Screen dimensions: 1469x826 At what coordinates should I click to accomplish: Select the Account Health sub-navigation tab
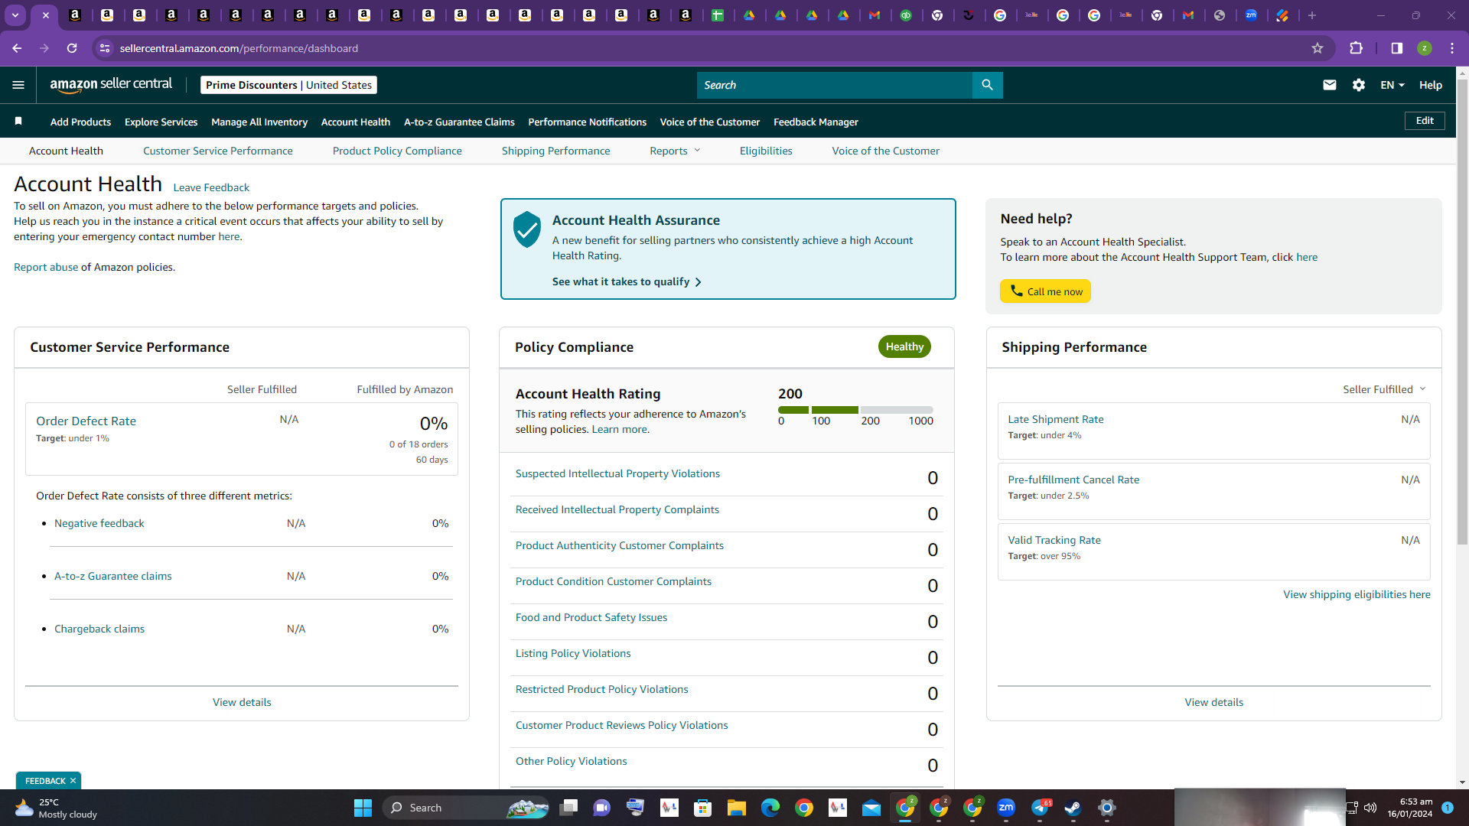pos(66,151)
